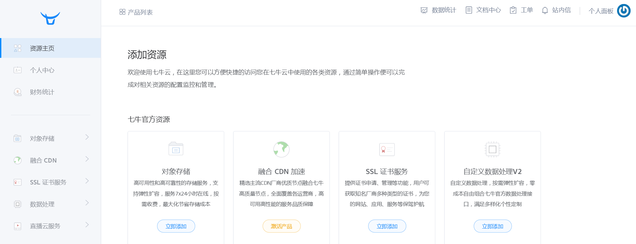Image resolution: width=636 pixels, height=244 pixels.
Task: Expand the SSL 证书服务 sidebar chevron
Action: click(x=87, y=181)
